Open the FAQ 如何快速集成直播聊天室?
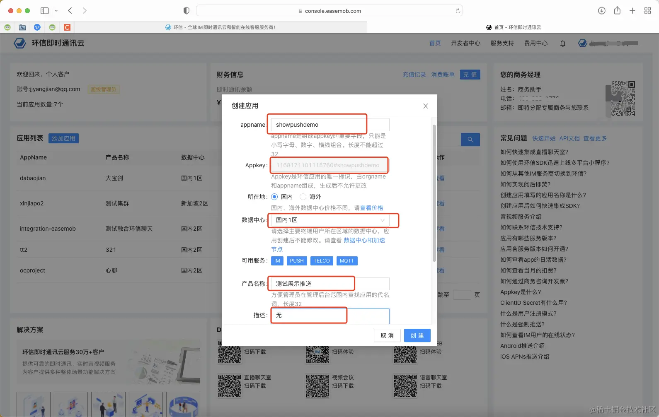Image resolution: width=659 pixels, height=417 pixels. click(534, 152)
